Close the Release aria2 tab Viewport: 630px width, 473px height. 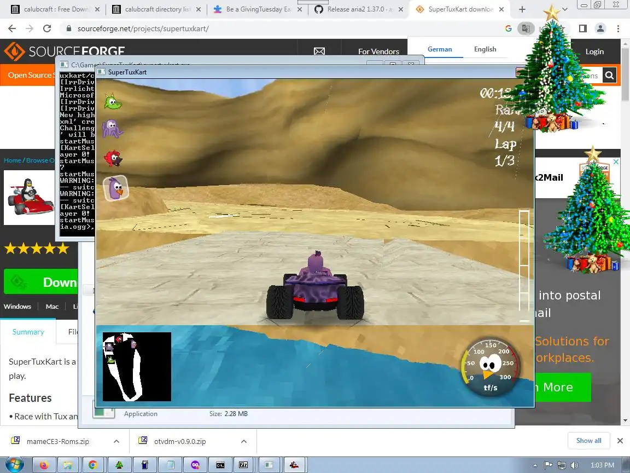tap(400, 9)
